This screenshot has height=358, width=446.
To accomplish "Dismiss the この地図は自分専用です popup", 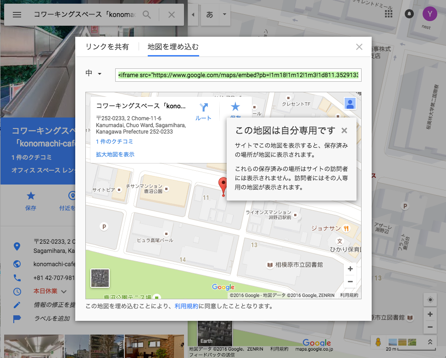I will pyautogui.click(x=344, y=131).
